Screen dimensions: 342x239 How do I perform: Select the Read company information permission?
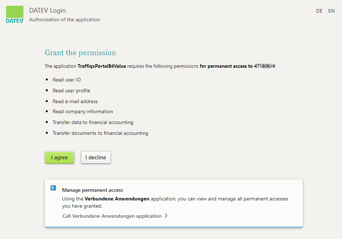[x=83, y=111]
